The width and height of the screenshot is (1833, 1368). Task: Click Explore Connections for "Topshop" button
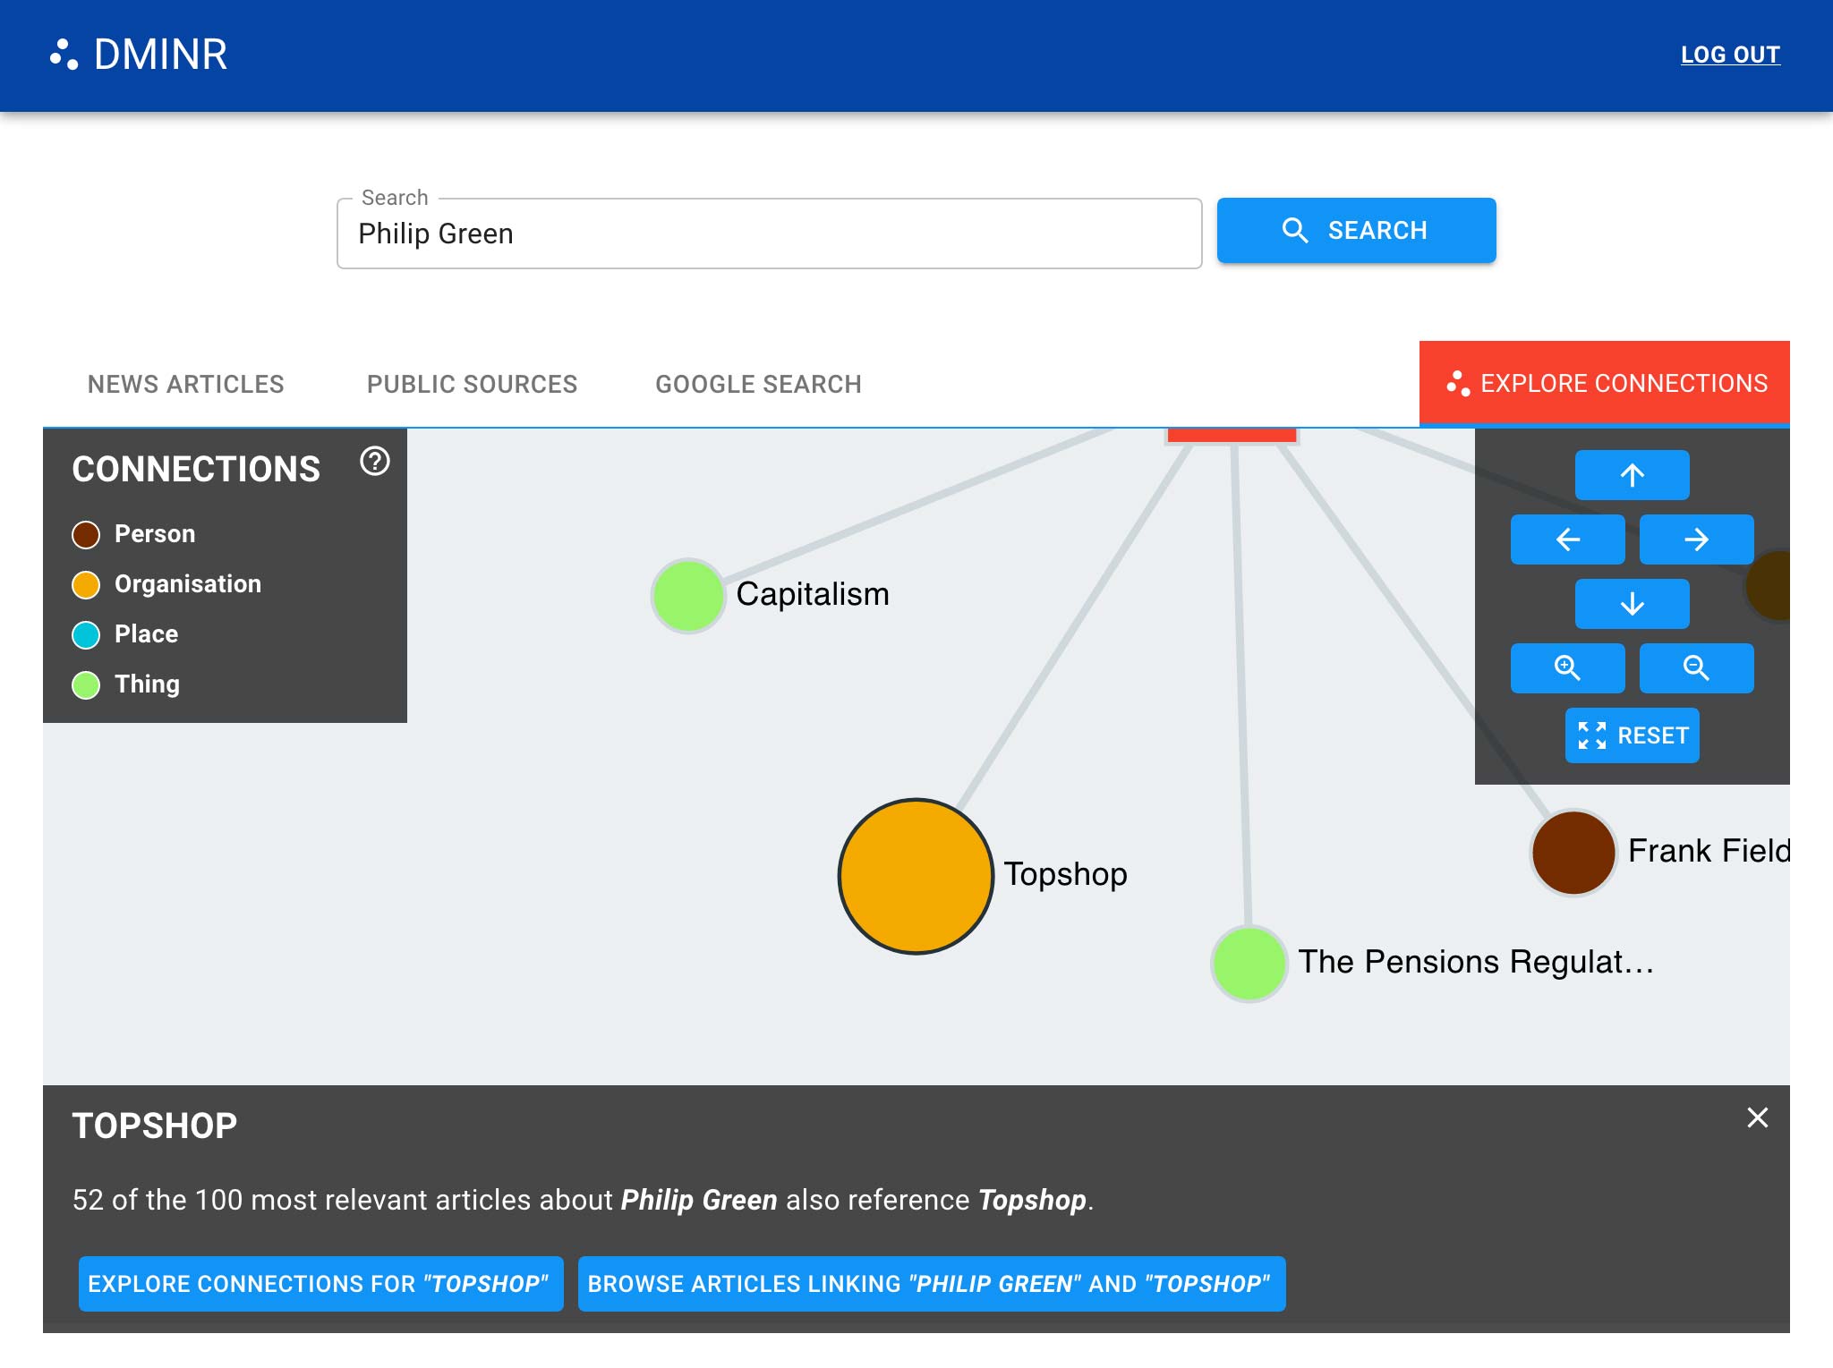320,1284
